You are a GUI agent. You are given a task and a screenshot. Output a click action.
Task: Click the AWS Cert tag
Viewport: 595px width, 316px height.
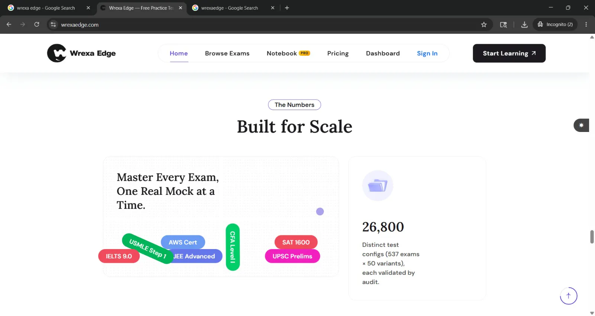(x=183, y=242)
